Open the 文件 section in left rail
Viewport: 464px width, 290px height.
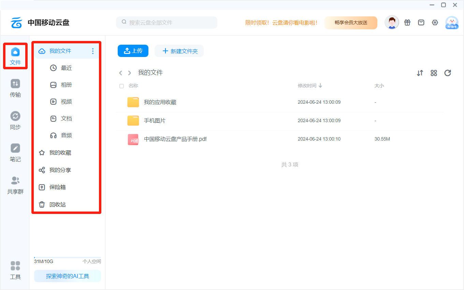coord(15,56)
